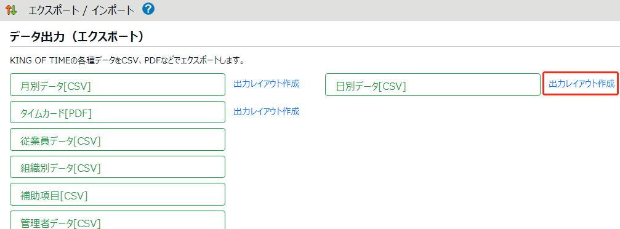Open 出力レイアウト作成 link beside 月別データ
620x229 pixels.
(x=267, y=84)
